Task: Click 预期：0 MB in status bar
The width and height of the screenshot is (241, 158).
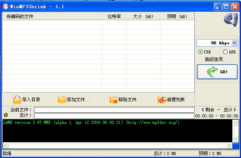Action: click(x=210, y=153)
